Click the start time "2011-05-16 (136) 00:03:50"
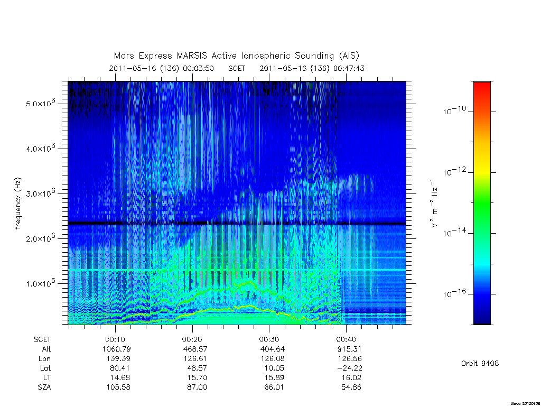 point(162,68)
